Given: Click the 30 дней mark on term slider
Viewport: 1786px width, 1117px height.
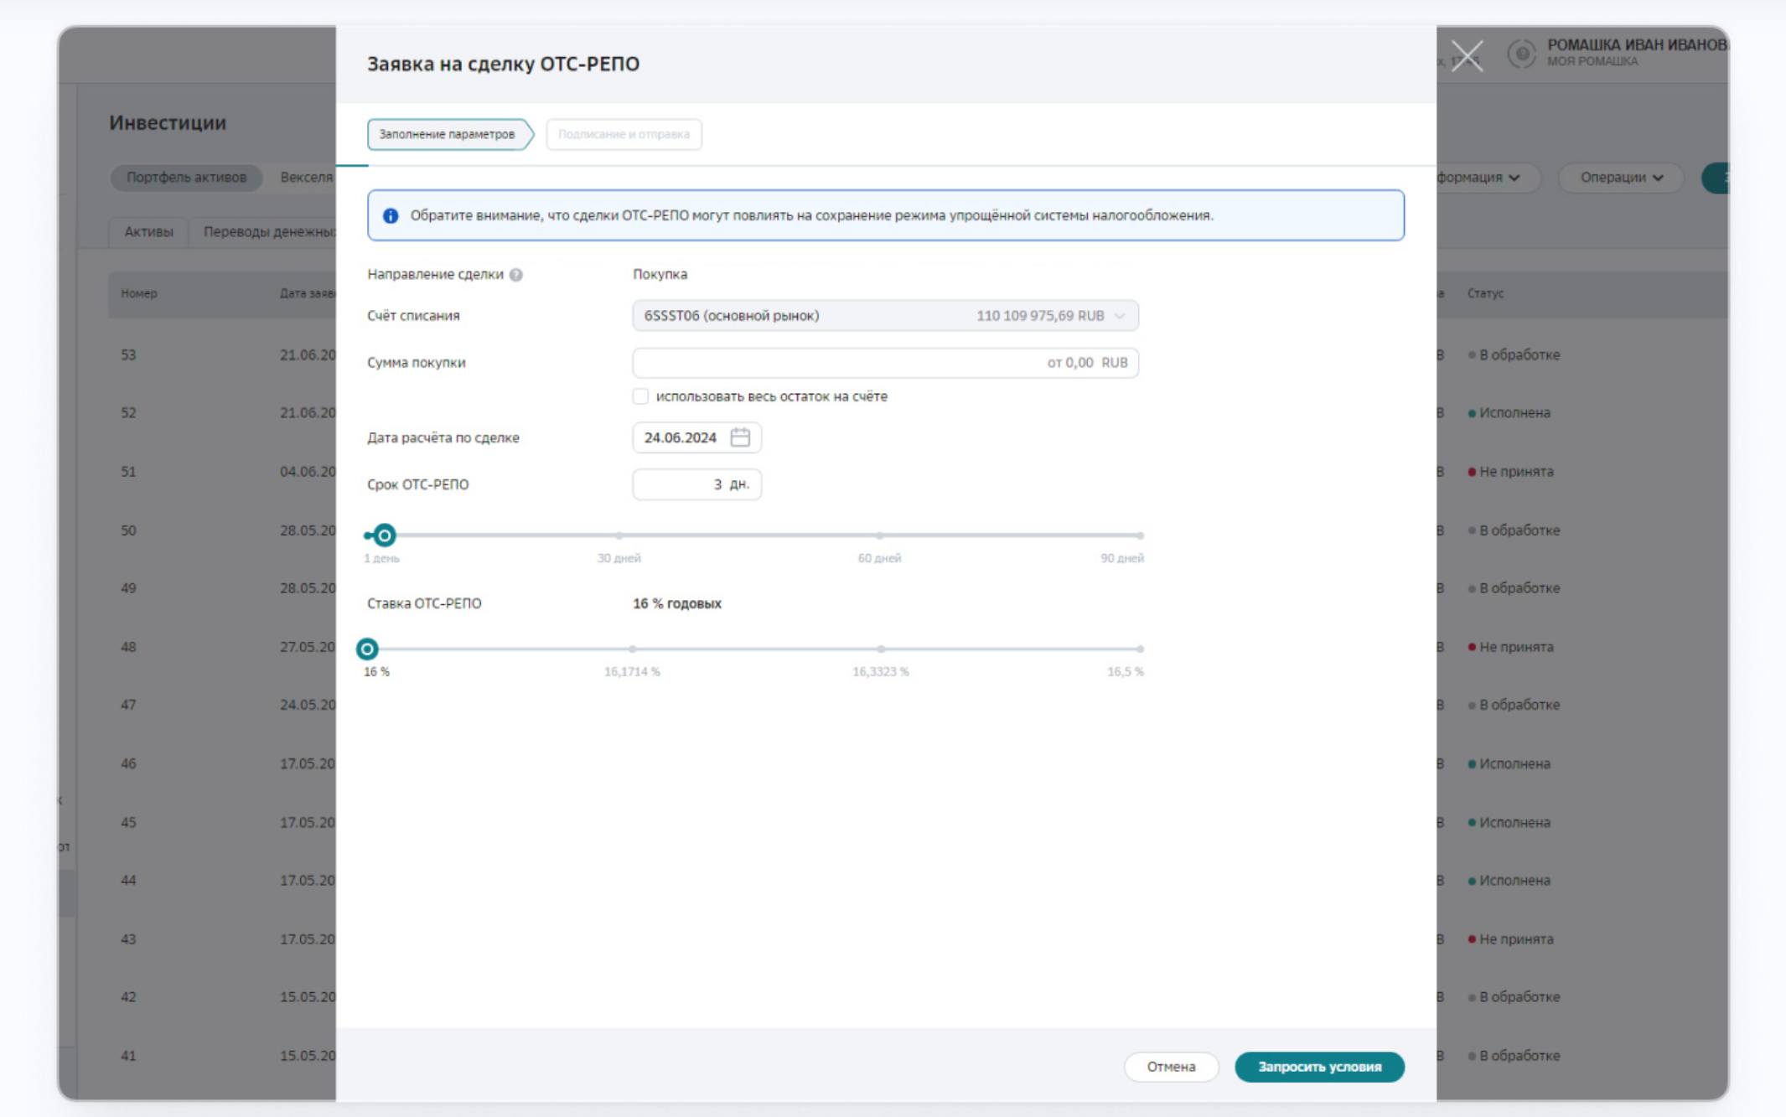Looking at the screenshot, I should pos(619,535).
